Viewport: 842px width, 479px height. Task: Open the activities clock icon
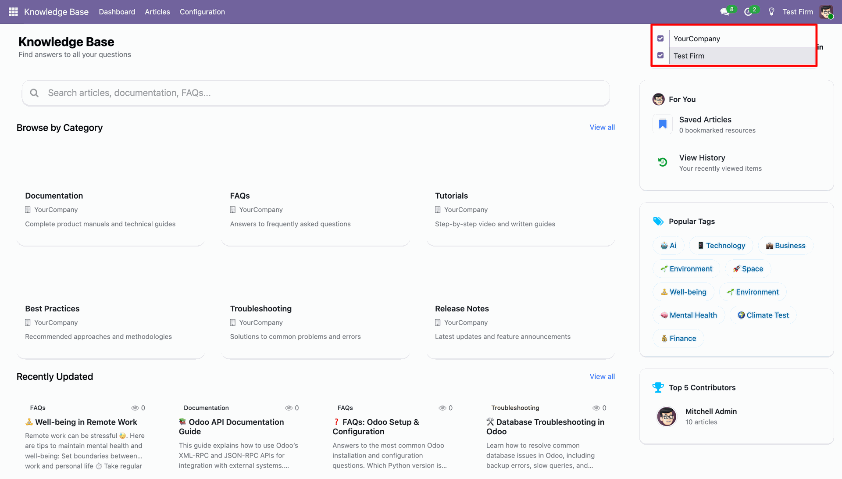click(748, 12)
